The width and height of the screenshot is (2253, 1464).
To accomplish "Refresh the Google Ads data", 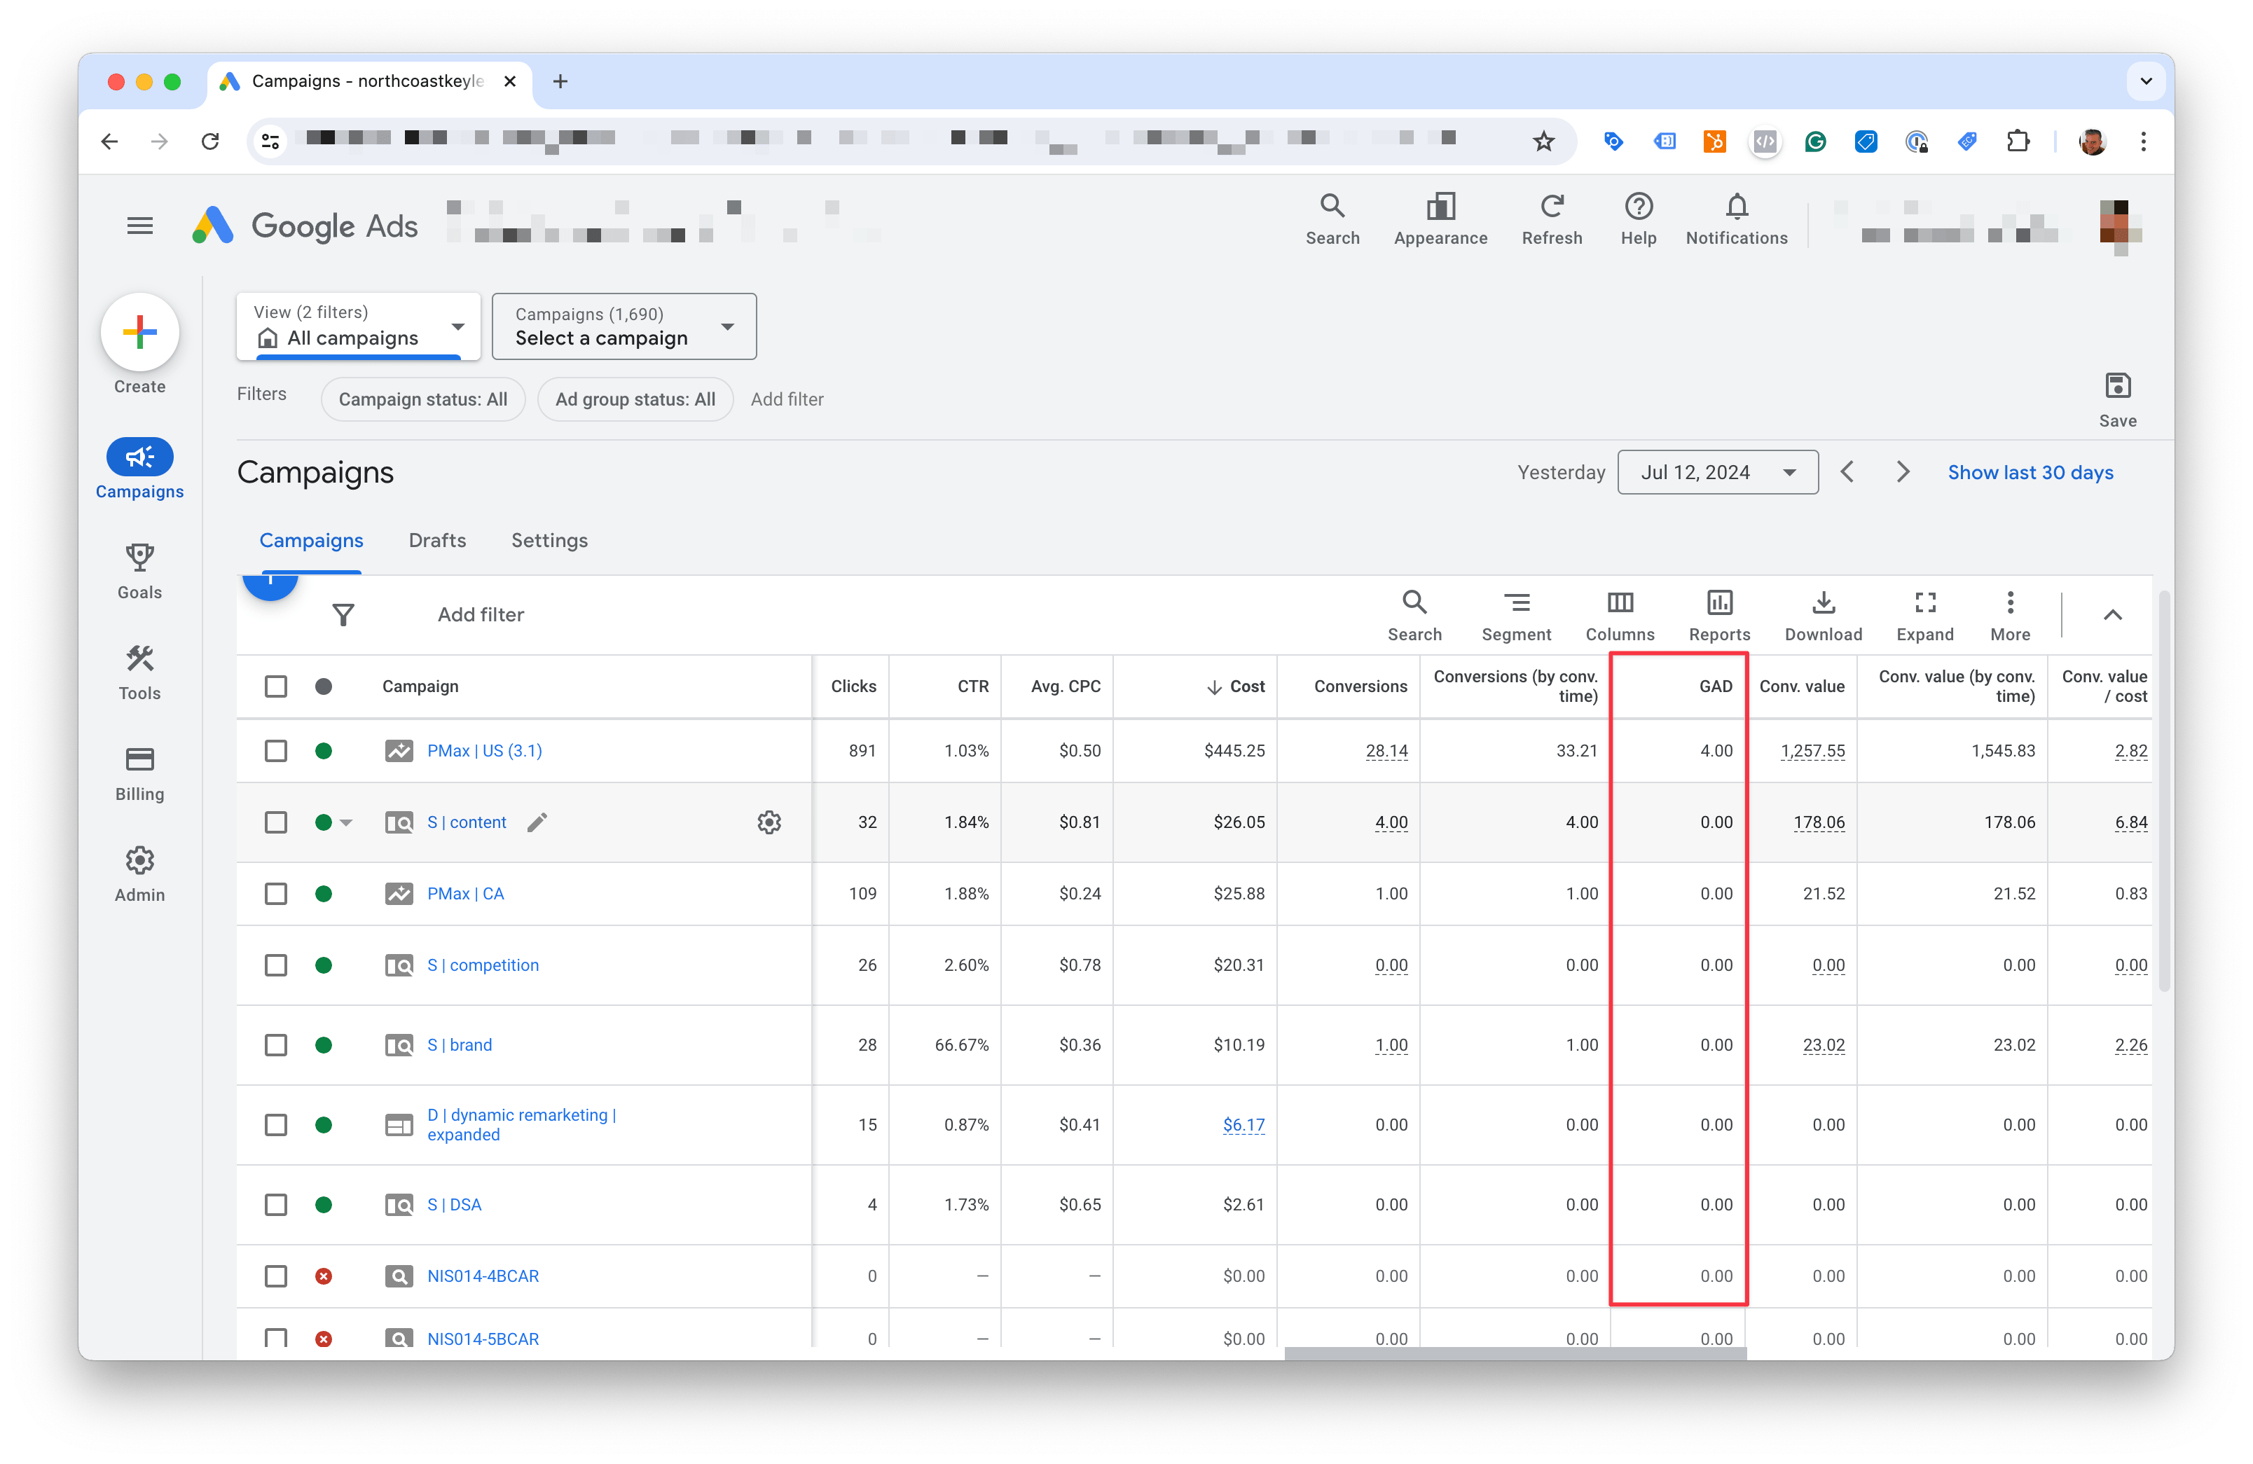I will [1552, 218].
